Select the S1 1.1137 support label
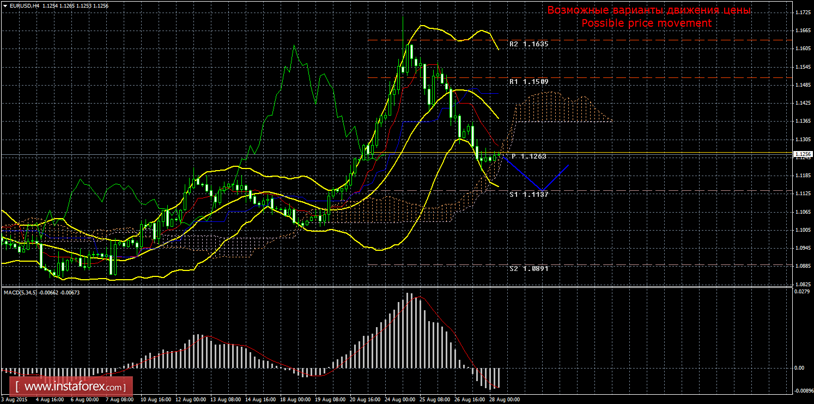The width and height of the screenshot is (814, 404). pyautogui.click(x=529, y=194)
